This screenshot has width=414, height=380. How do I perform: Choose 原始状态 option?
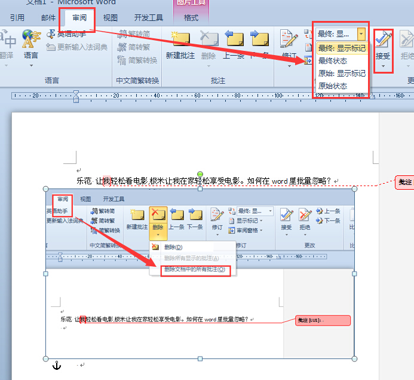tap(333, 86)
